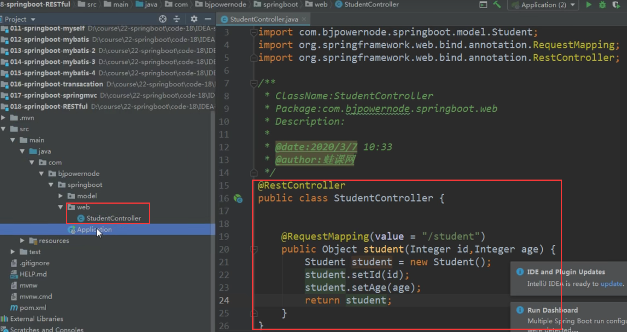This screenshot has height=332, width=627.
Task: Collapse the web package
Action: click(60, 207)
